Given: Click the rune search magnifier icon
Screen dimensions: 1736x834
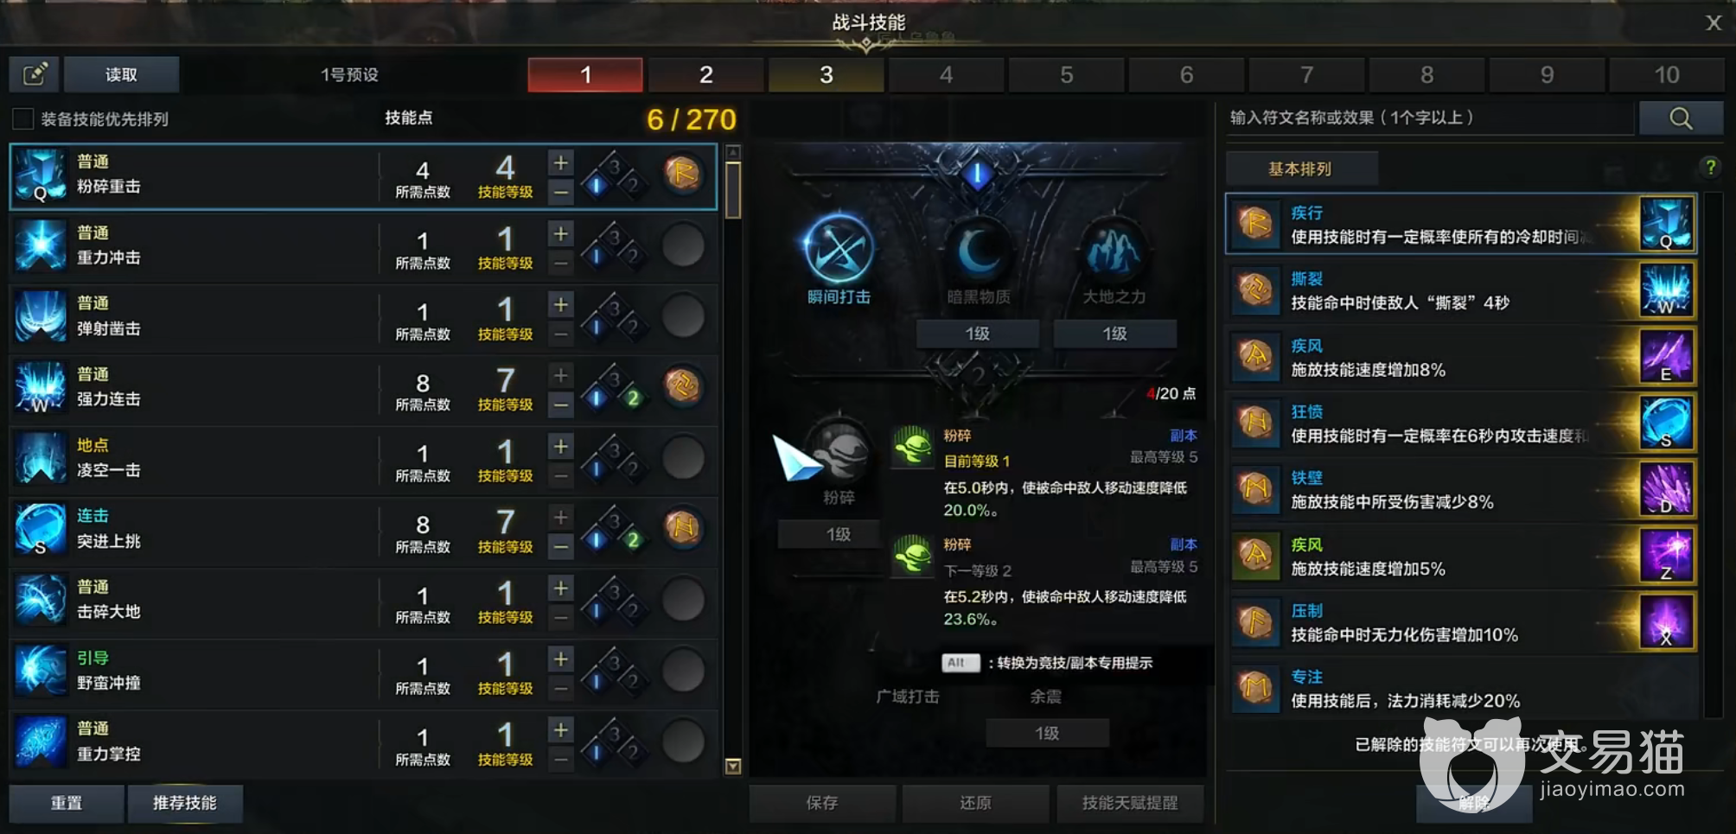Looking at the screenshot, I should pos(1681,118).
